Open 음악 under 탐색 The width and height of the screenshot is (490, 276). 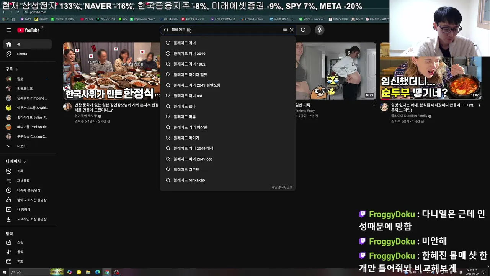pos(27,252)
